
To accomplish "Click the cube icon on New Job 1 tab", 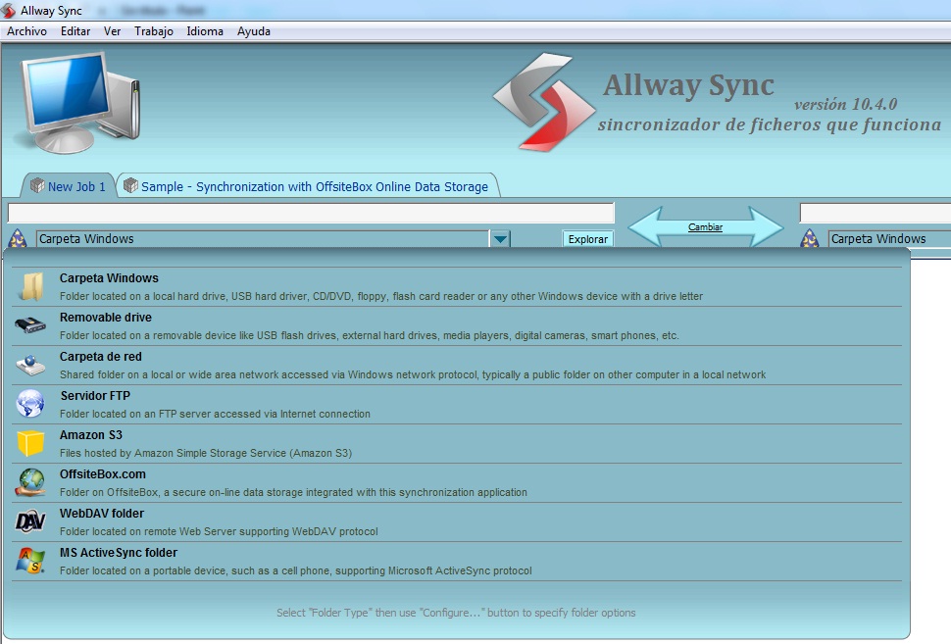I will tap(37, 185).
